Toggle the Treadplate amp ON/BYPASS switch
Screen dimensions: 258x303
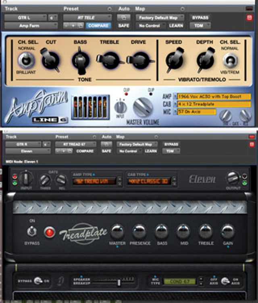point(32,231)
